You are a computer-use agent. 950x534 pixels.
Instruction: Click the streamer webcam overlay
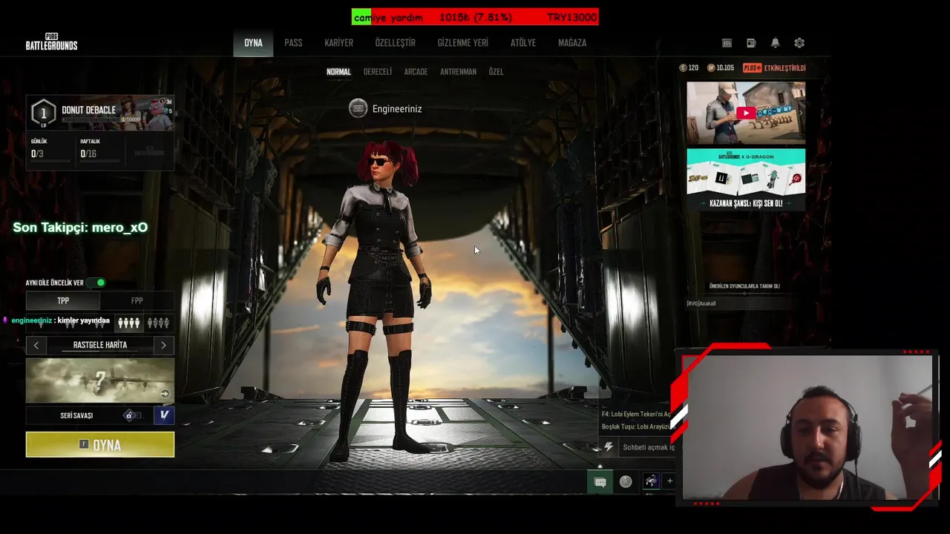click(807, 428)
